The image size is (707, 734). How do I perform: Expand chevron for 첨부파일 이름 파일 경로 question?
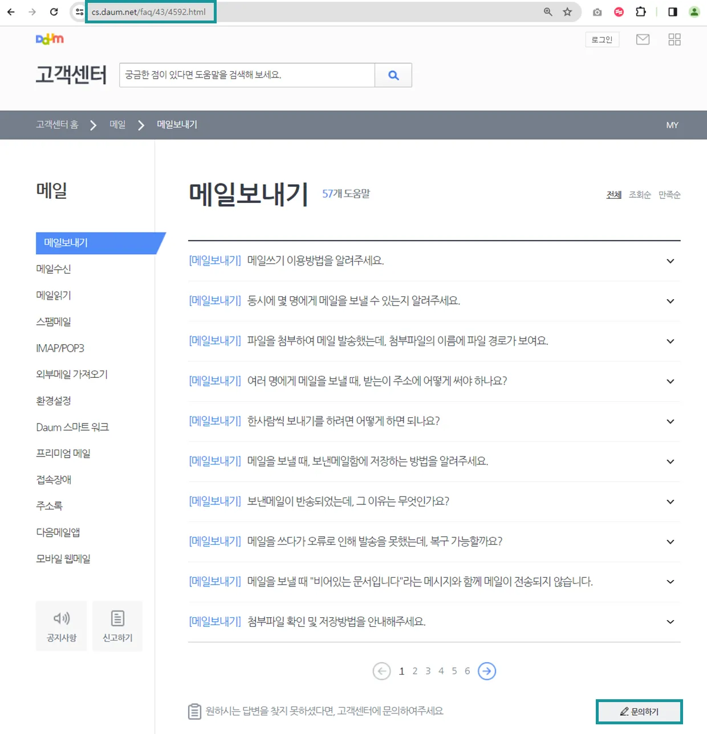[671, 341]
